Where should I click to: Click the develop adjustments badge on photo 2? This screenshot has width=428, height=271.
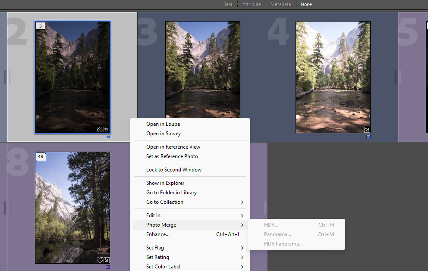pyautogui.click(x=106, y=130)
